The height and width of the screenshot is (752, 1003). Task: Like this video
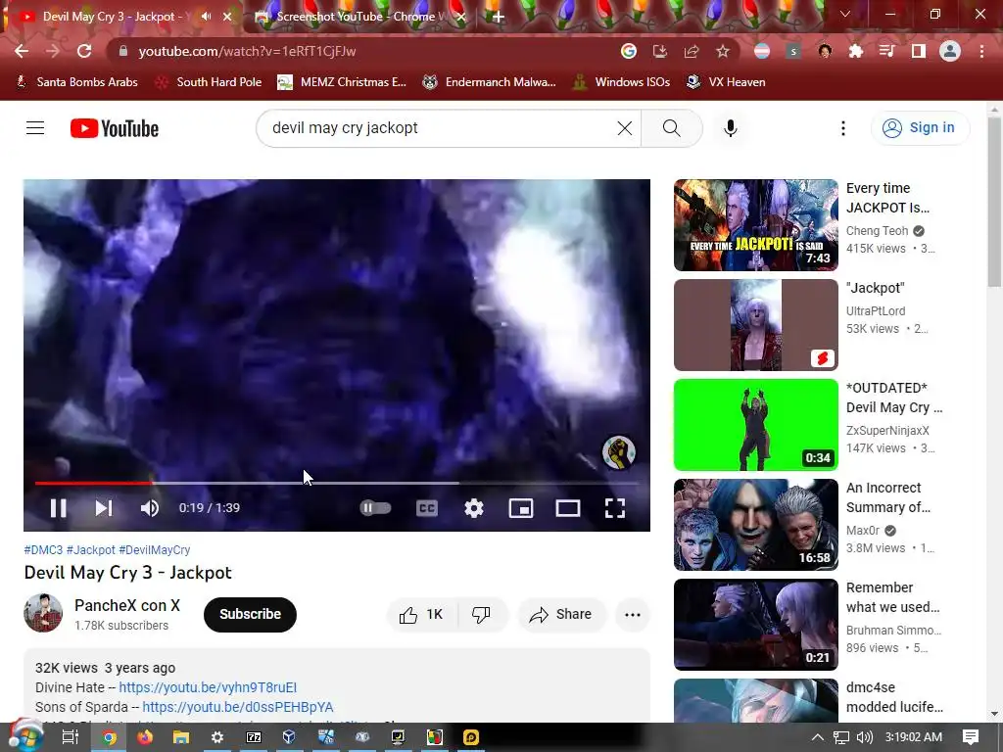click(421, 615)
